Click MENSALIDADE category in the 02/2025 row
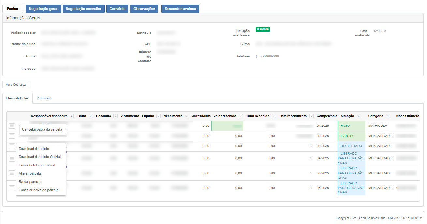The width and height of the screenshot is (427, 224). (380, 136)
